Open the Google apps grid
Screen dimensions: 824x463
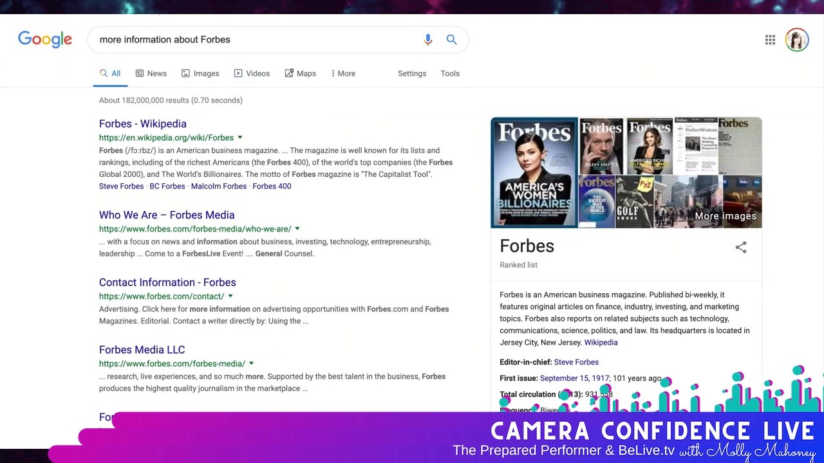770,40
